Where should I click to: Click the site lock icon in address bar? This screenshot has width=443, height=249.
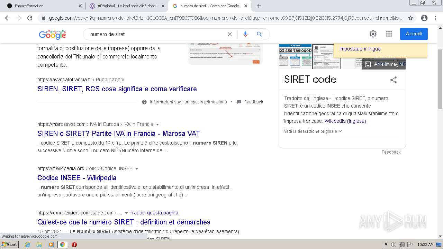click(x=44, y=18)
